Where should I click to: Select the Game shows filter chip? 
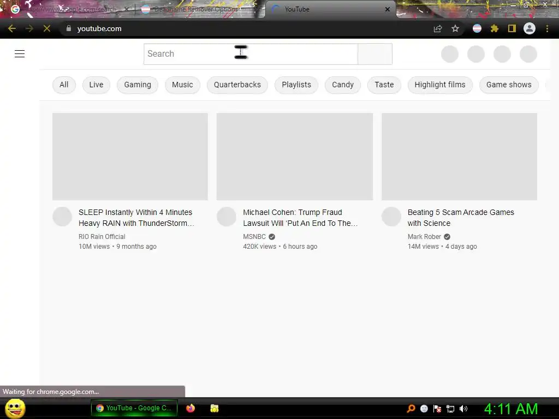pyautogui.click(x=509, y=85)
